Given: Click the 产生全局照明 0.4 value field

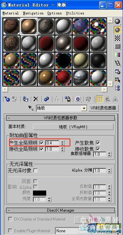Looking at the screenshot, I should (x=52, y=143).
